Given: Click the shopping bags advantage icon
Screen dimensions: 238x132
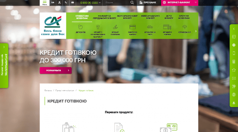Looking at the screenshot, I should point(69,127).
